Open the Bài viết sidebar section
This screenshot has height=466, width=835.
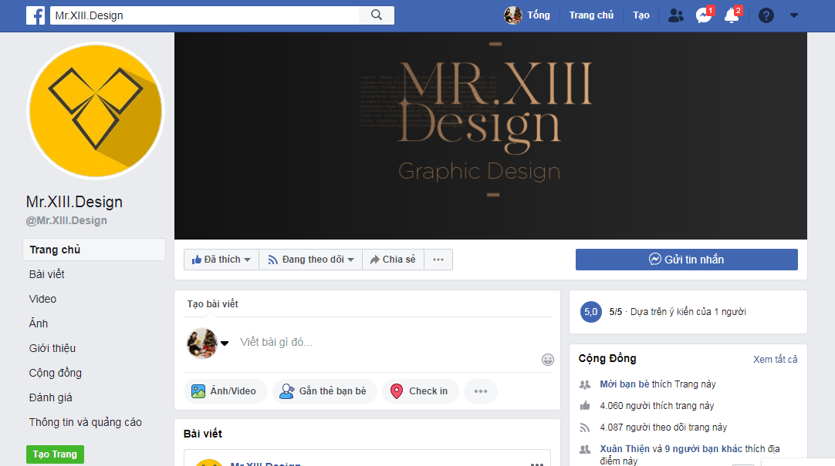click(47, 274)
